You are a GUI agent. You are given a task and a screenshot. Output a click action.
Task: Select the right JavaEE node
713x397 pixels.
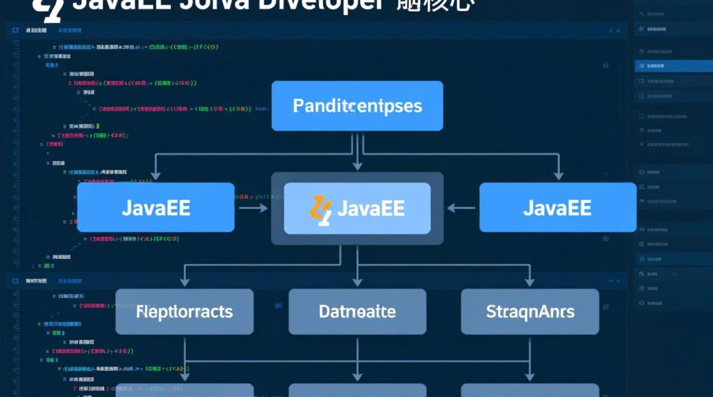click(x=558, y=207)
